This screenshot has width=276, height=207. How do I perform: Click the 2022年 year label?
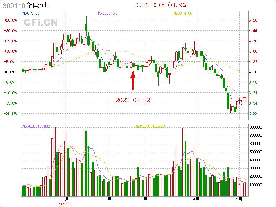tap(66, 204)
